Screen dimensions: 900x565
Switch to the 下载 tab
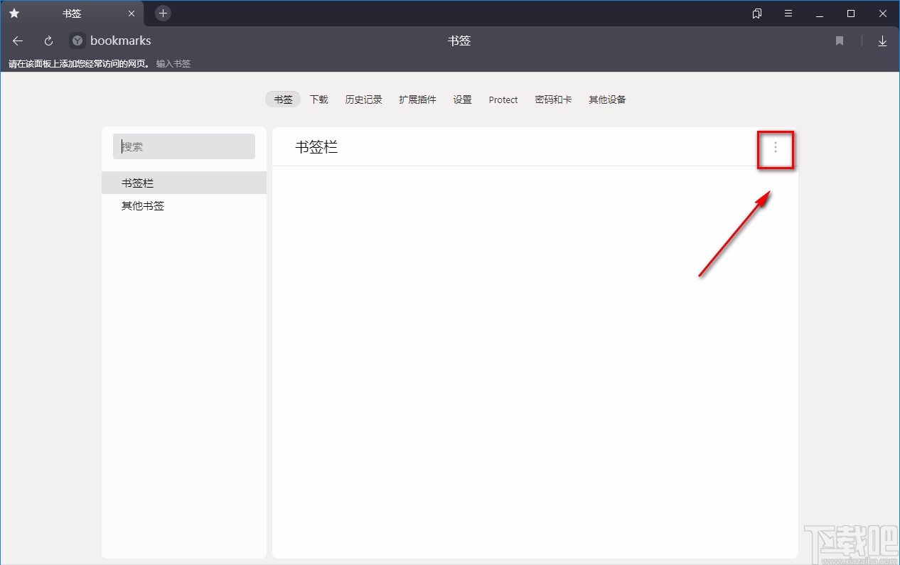point(318,99)
